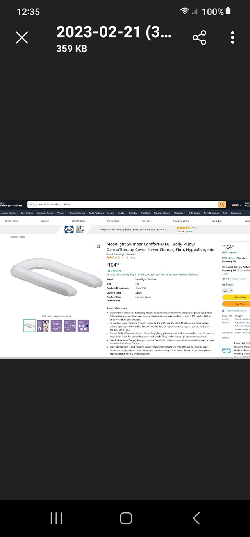The height and width of the screenshot is (537, 250).
Task: Click the Sealy sponsored ad logo
Action: (69, 230)
